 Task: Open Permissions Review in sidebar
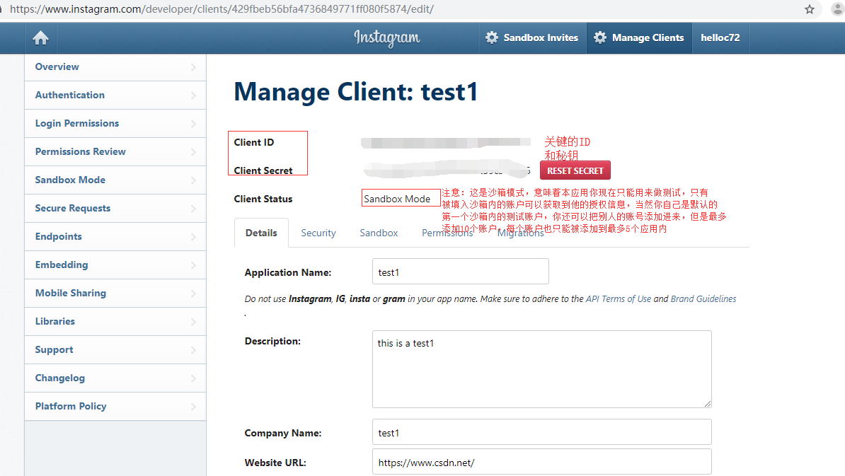tap(115, 152)
